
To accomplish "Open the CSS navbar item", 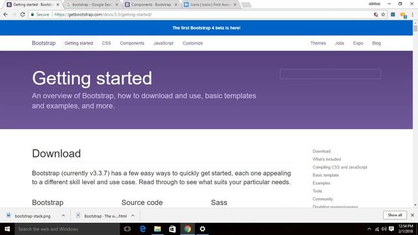I will pyautogui.click(x=106, y=43).
